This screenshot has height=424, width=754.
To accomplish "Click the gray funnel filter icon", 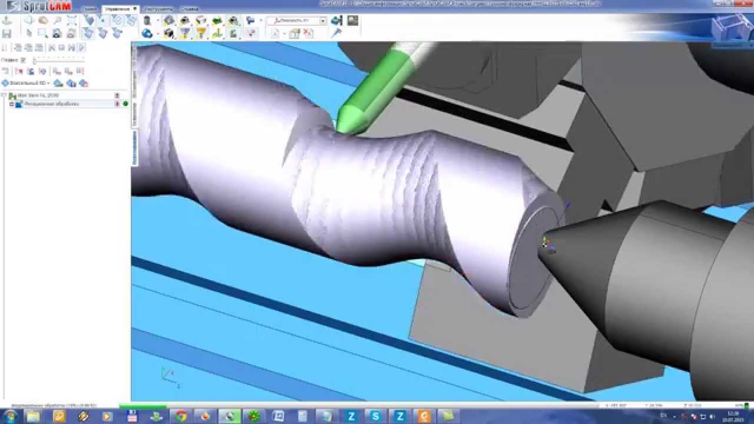I will 184,34.
